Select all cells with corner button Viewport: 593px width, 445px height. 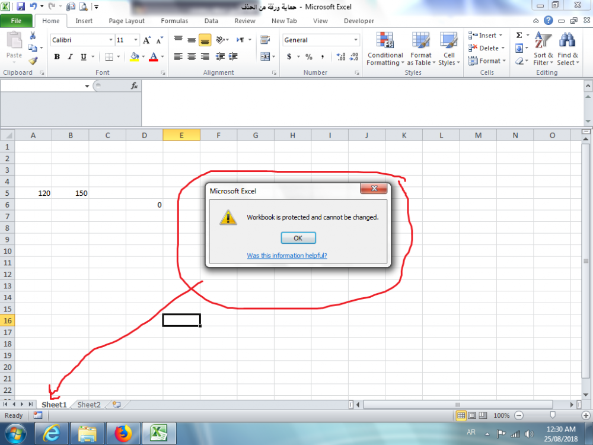[x=8, y=135]
